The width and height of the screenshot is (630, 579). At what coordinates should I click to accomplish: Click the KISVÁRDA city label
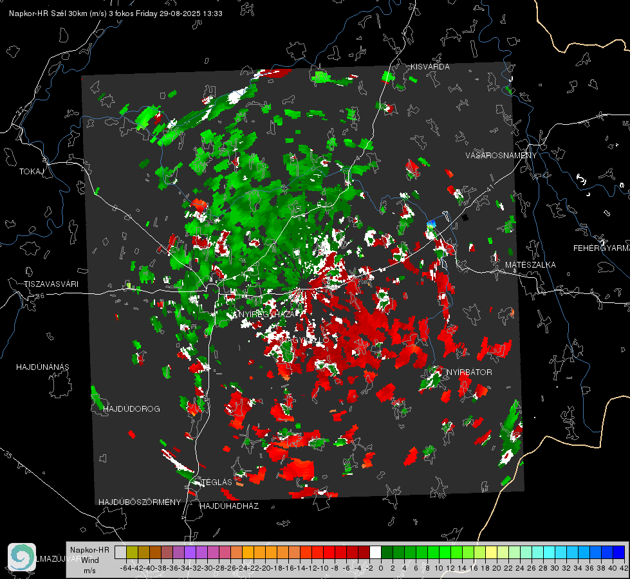430,67
